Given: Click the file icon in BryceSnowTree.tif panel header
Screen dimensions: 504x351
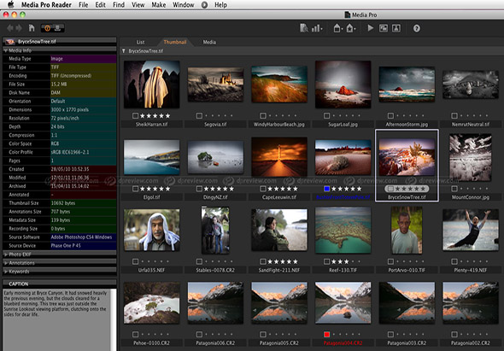Looking at the screenshot, I should (x=10, y=42).
